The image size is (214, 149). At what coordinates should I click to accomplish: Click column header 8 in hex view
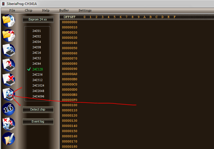(133, 17)
